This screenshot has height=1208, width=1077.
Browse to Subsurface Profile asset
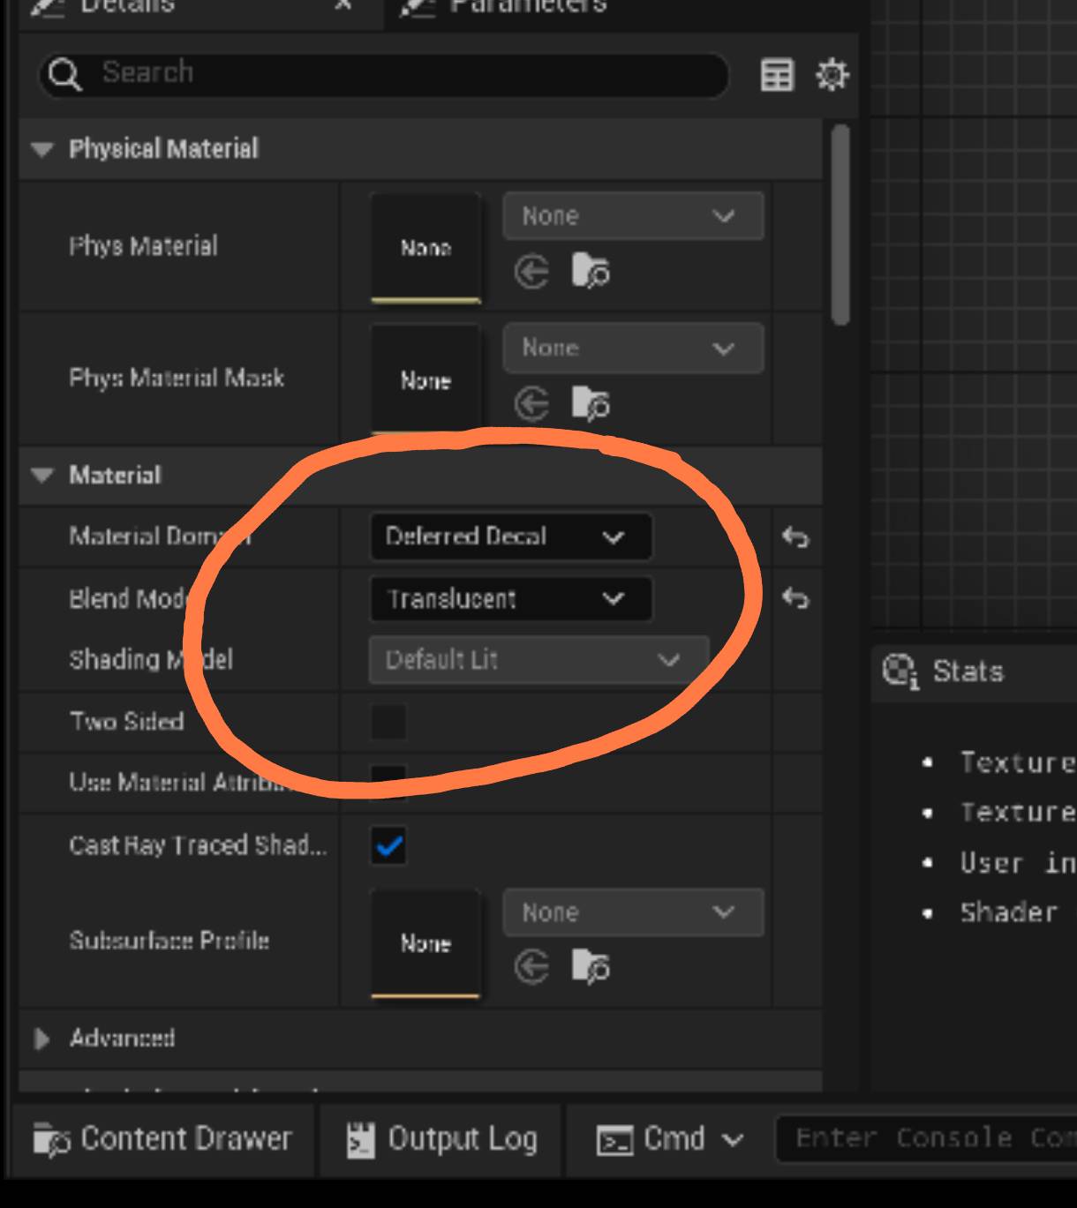pyautogui.click(x=591, y=967)
